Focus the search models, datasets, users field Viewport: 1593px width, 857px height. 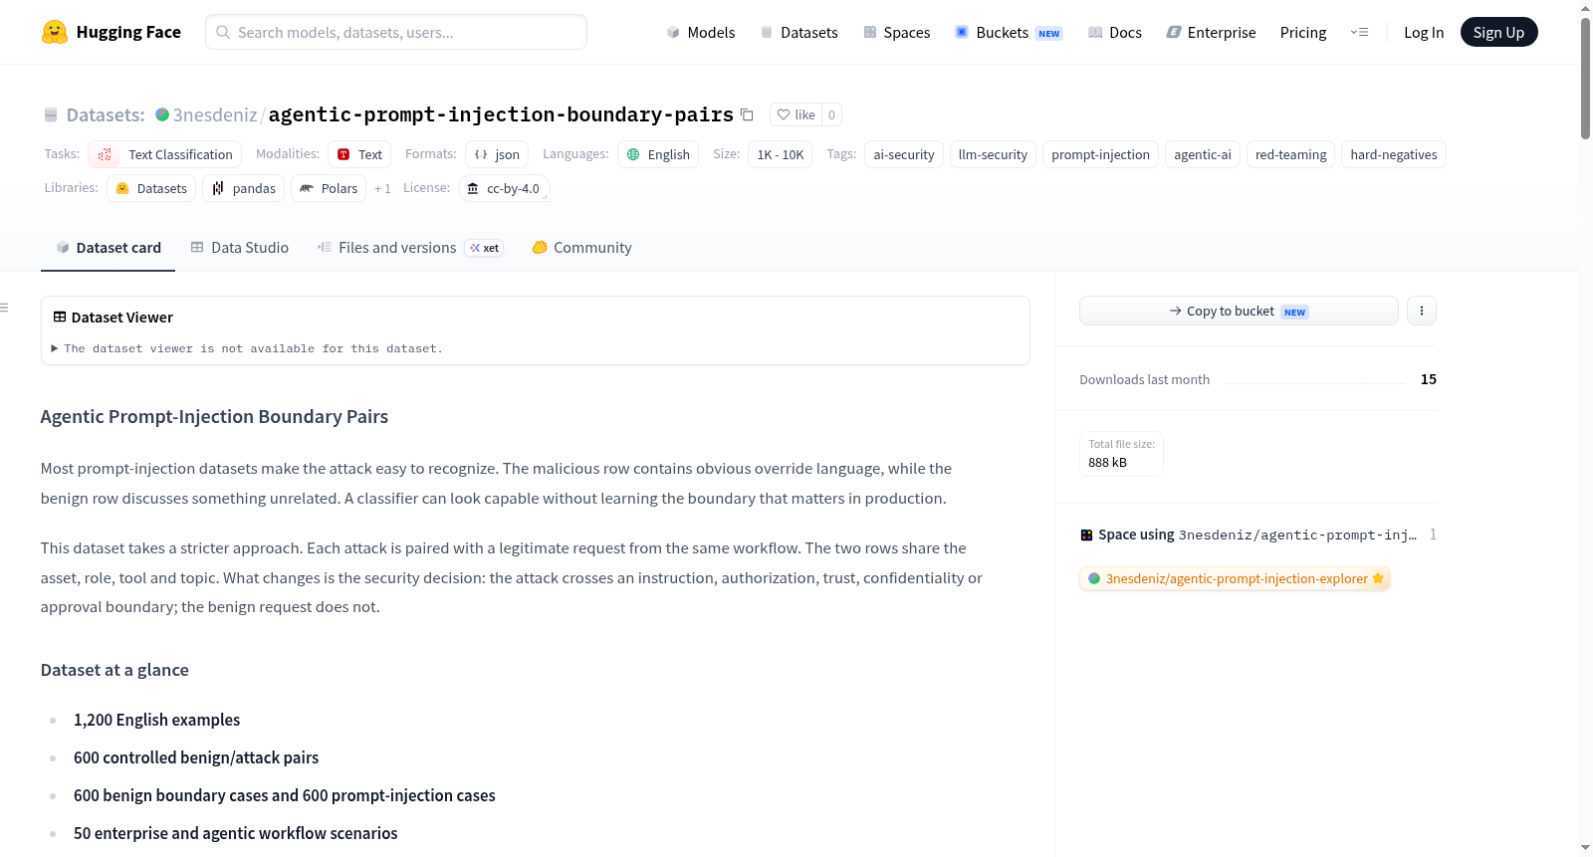(396, 32)
